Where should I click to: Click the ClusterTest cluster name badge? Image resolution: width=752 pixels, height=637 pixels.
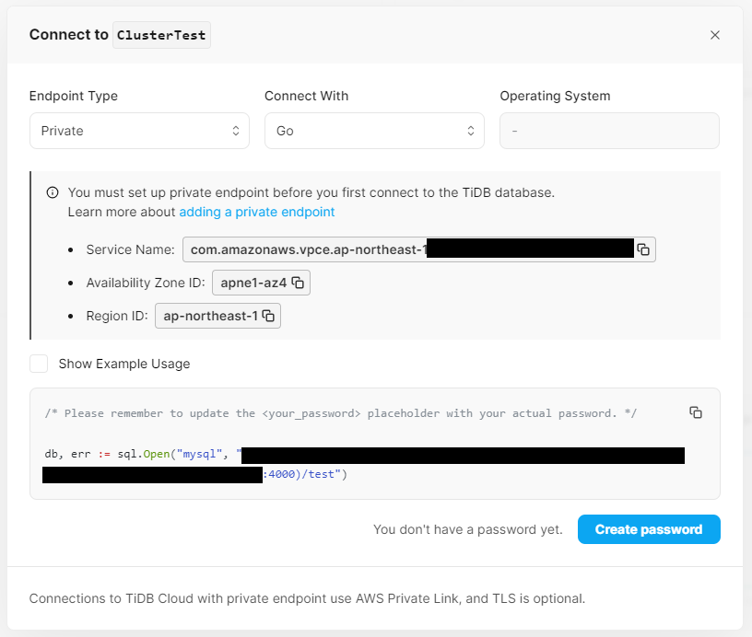(x=161, y=34)
